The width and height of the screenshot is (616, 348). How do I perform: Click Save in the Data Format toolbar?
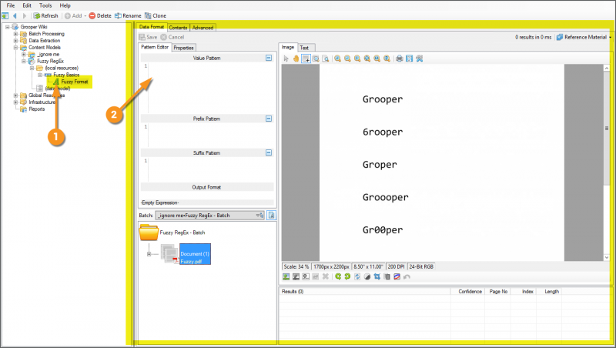click(148, 37)
